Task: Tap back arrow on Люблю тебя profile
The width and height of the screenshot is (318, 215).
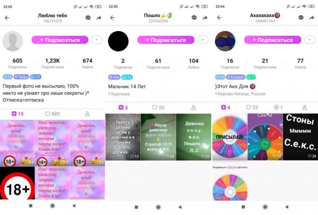Action: (7, 18)
